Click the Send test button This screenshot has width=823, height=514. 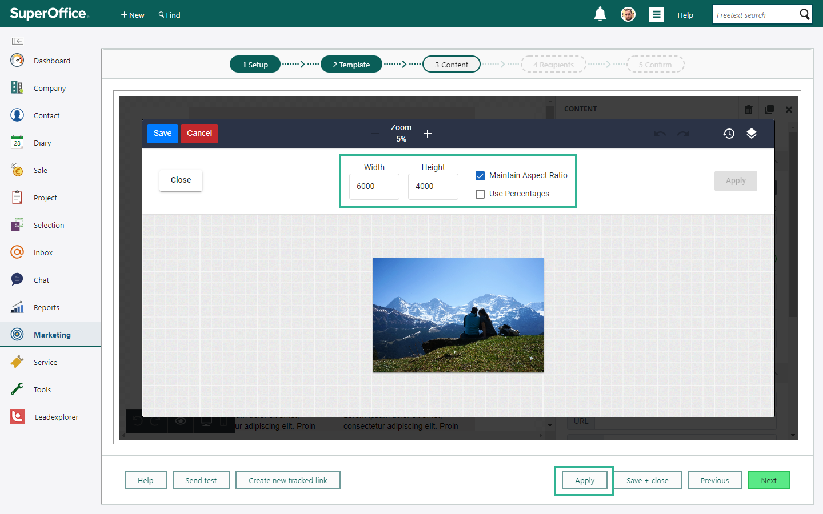click(x=201, y=481)
